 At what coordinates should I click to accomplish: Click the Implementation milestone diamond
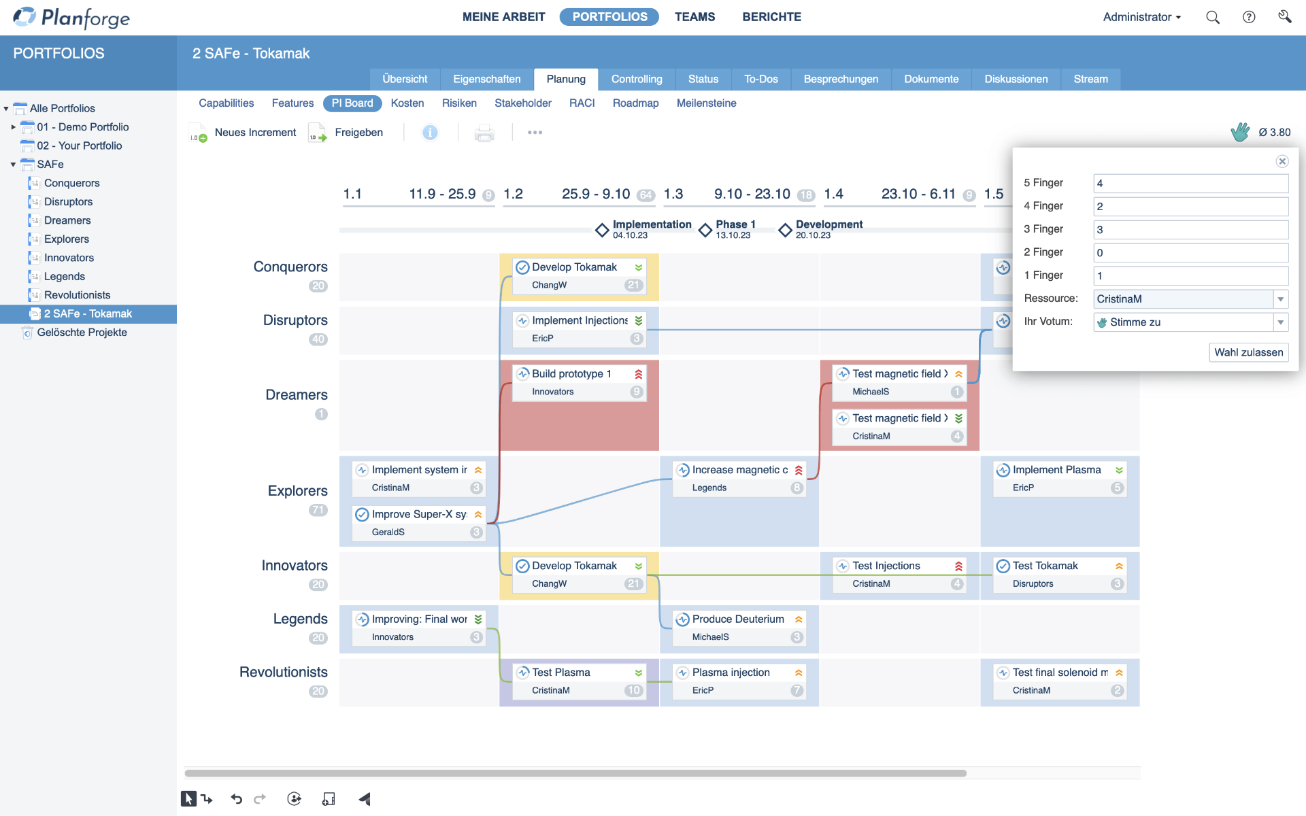tap(602, 230)
